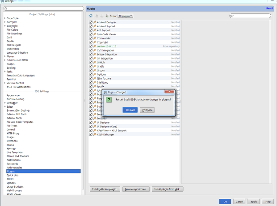The image size is (277, 206).
Task: Click the Reset link
Action: tap(269, 8)
